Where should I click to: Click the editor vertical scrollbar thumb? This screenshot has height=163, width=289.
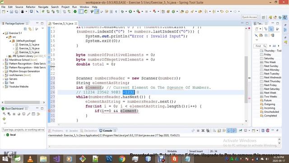pos(246,80)
